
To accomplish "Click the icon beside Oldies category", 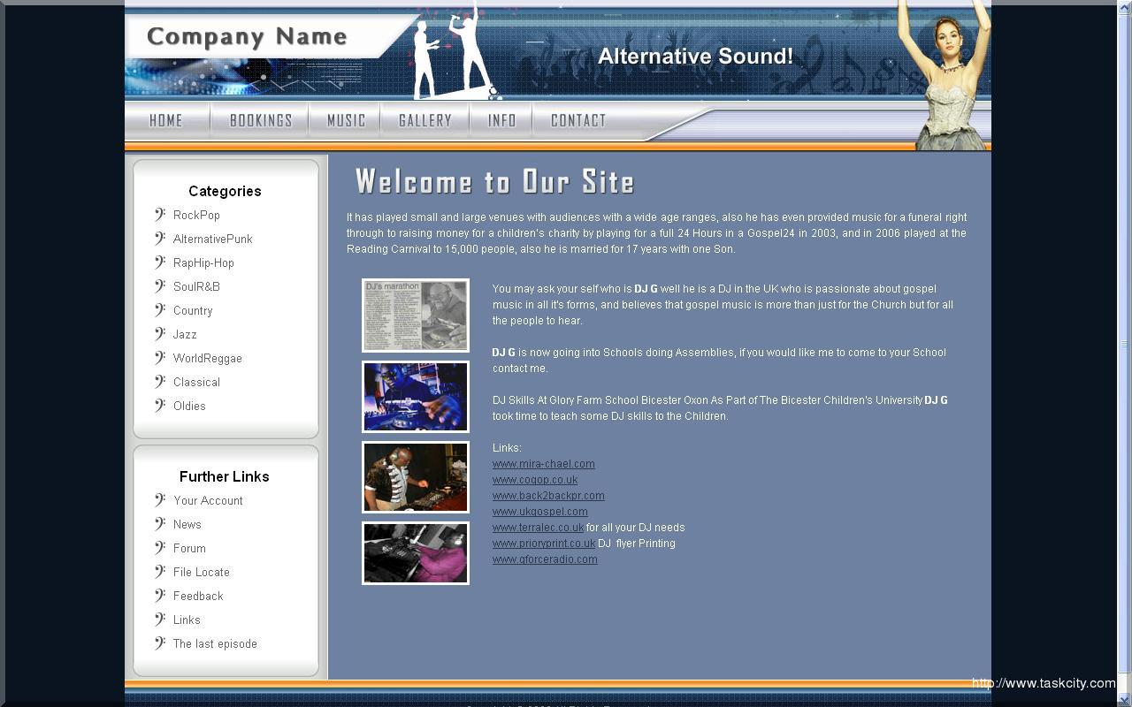I will (x=160, y=406).
